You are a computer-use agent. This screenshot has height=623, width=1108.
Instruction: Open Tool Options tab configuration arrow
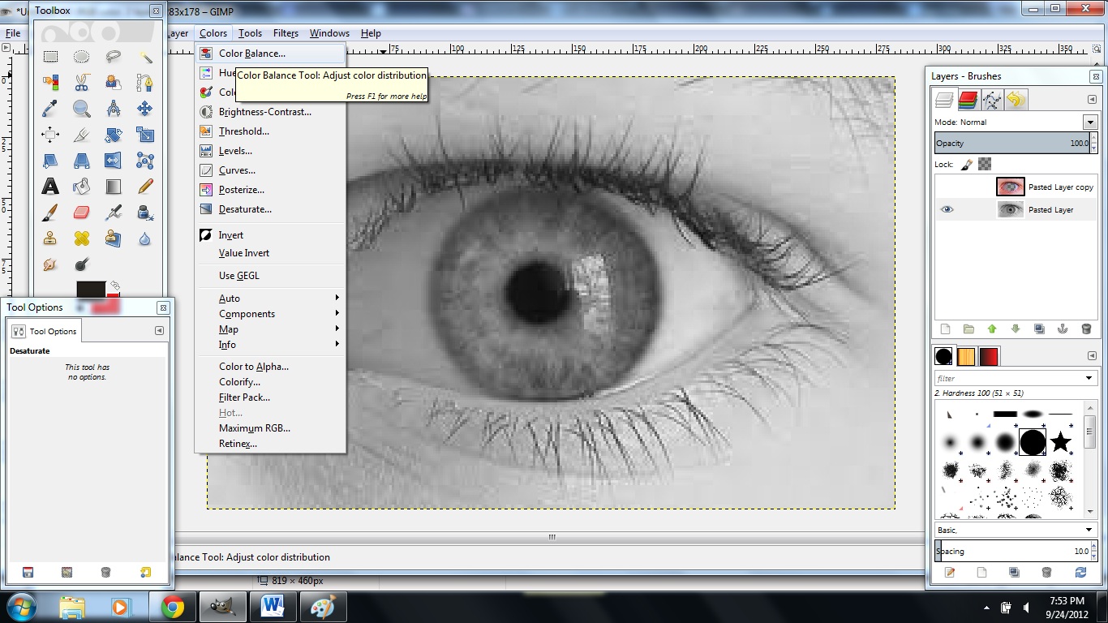159,331
